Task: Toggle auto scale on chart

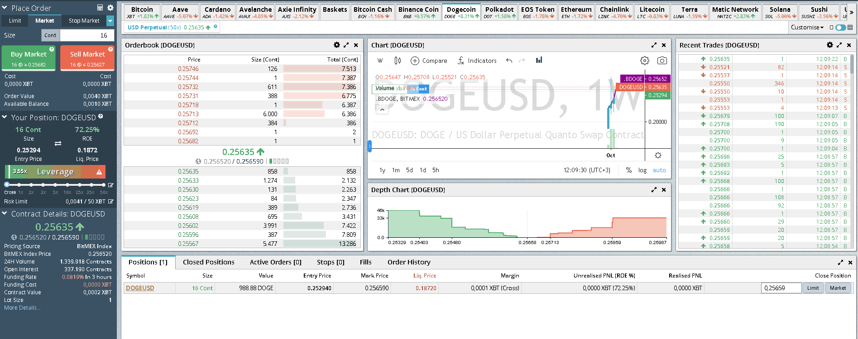Action: coord(659,170)
